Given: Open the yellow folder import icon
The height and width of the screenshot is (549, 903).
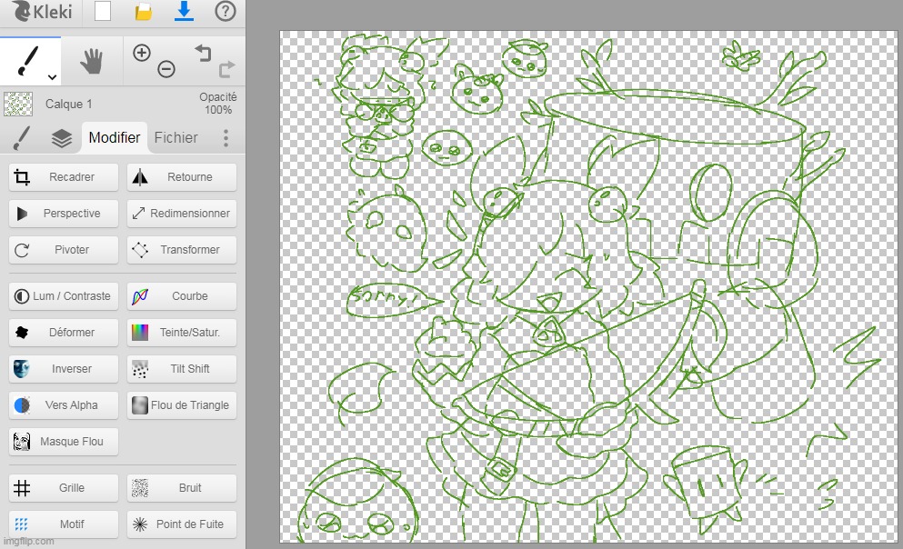Looking at the screenshot, I should point(143,12).
